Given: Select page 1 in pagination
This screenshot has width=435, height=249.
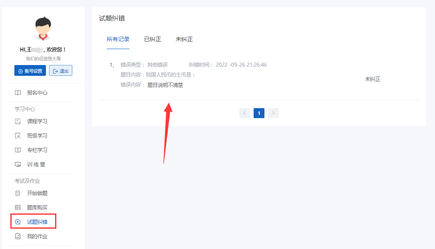Looking at the screenshot, I should click(259, 113).
